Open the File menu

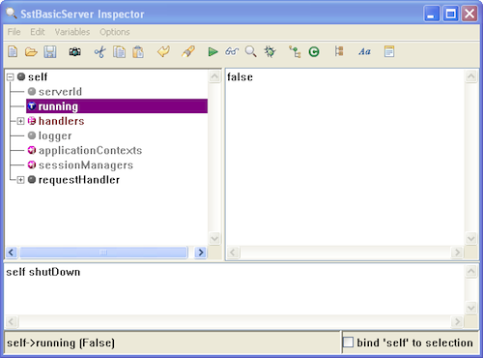(14, 32)
